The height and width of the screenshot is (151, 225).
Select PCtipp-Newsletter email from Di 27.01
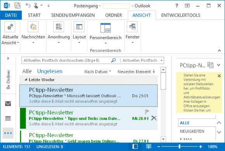pos(88,136)
